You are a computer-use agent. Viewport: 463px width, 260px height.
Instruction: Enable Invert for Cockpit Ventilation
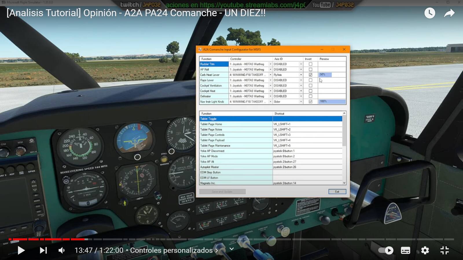pyautogui.click(x=310, y=86)
